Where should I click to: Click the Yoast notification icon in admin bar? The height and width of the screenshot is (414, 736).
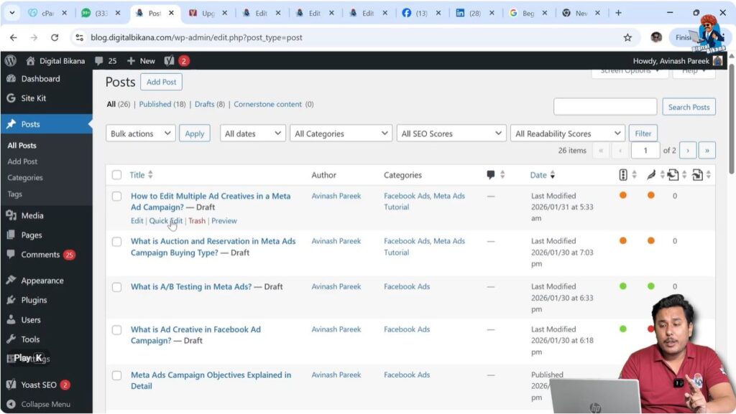[169, 60]
